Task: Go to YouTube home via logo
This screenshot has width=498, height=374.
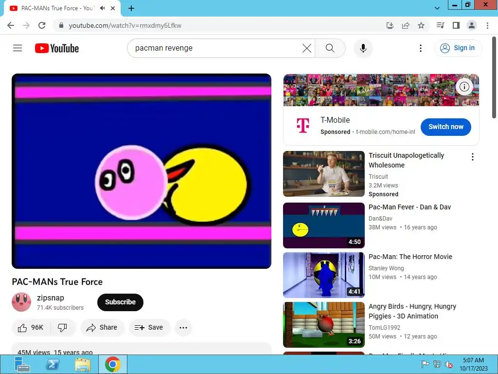Action: pos(57,48)
